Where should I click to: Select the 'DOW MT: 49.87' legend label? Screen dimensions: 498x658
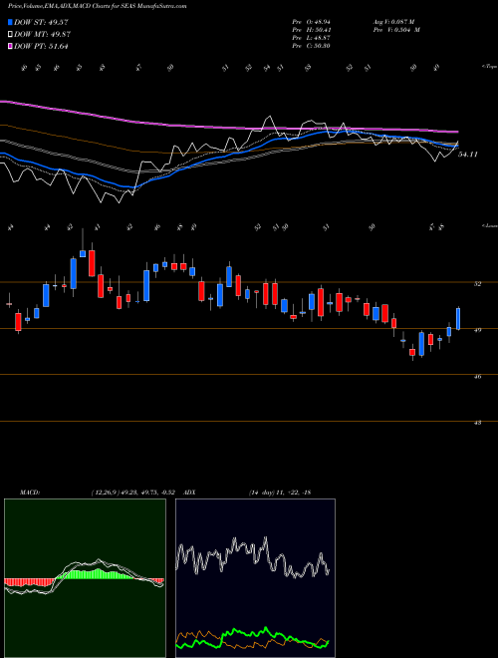[x=42, y=35]
